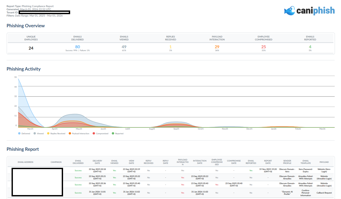Sort by the Campaign column header
Viewport: 341px width, 199px height.
click(56, 162)
